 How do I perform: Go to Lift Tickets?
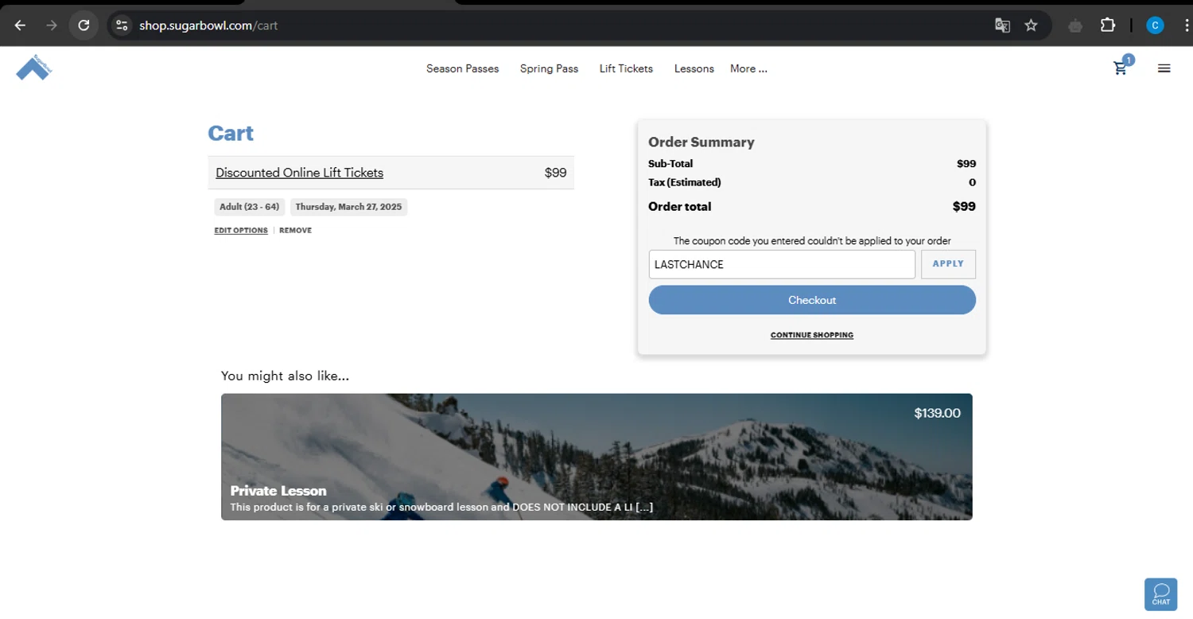626,68
